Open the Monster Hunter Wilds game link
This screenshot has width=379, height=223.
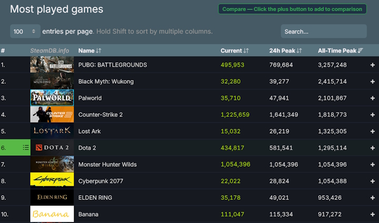pos(107,165)
